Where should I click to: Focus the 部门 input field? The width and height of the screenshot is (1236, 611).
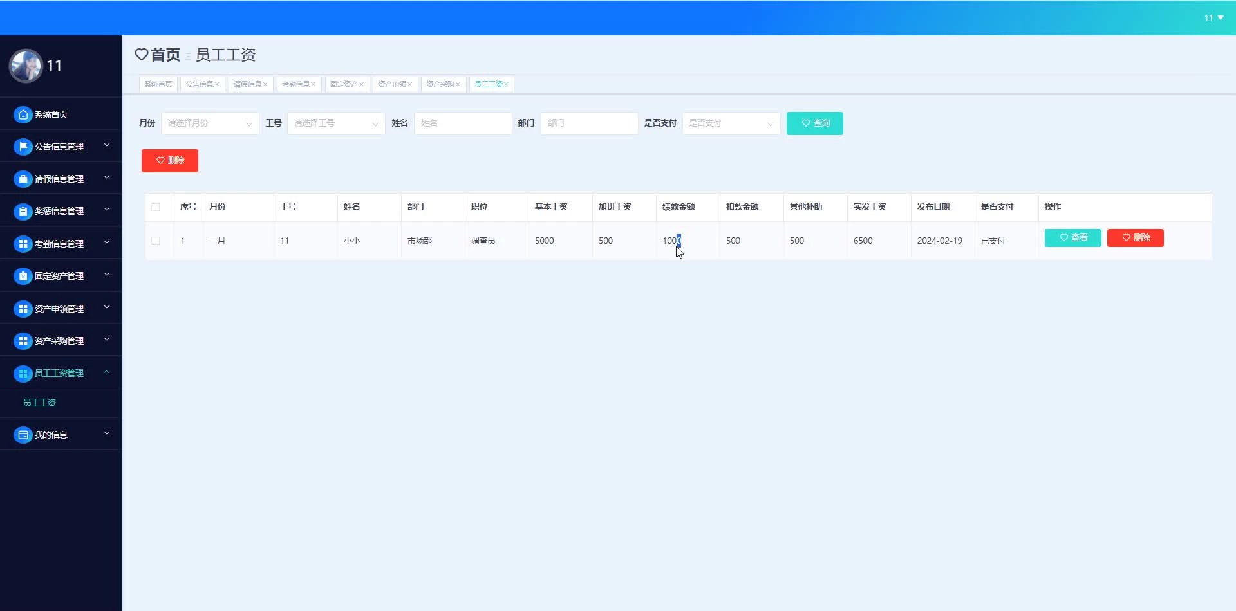[589, 123]
